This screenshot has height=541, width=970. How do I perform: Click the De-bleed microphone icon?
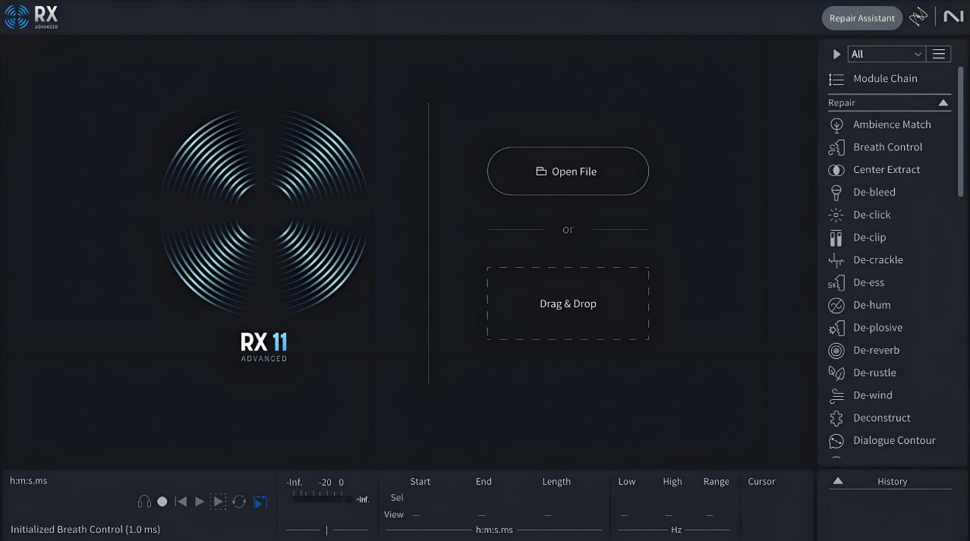tap(836, 192)
